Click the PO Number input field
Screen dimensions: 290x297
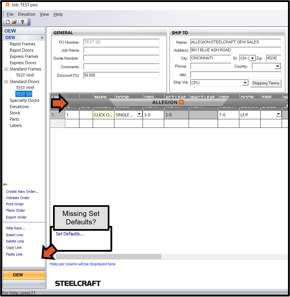click(x=122, y=42)
